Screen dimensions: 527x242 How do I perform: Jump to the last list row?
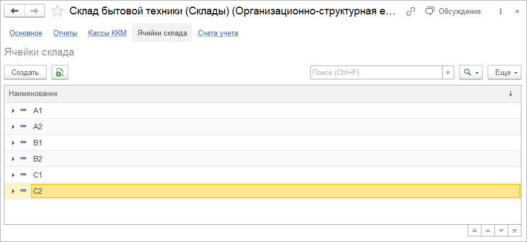pos(515,230)
